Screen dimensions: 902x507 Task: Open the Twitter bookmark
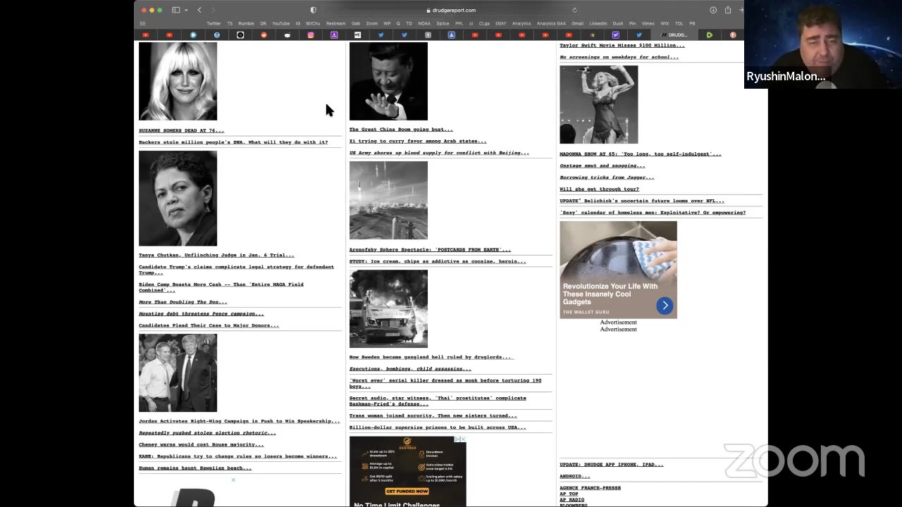(214, 23)
